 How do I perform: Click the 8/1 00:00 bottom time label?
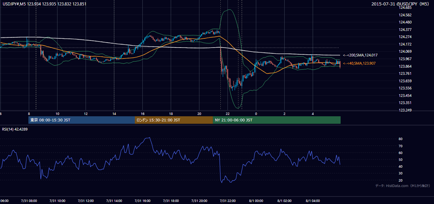click(256, 201)
